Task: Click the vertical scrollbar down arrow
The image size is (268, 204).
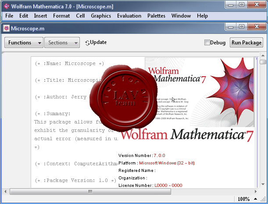Action: point(263,184)
